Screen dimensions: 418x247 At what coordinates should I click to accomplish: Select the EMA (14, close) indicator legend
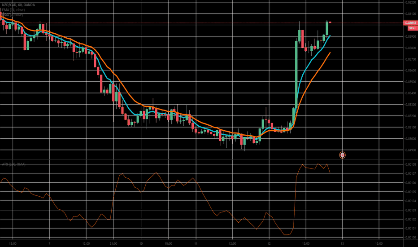tap(13, 10)
